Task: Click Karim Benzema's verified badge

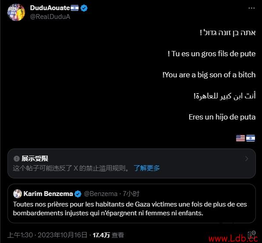Action: coord(78,194)
